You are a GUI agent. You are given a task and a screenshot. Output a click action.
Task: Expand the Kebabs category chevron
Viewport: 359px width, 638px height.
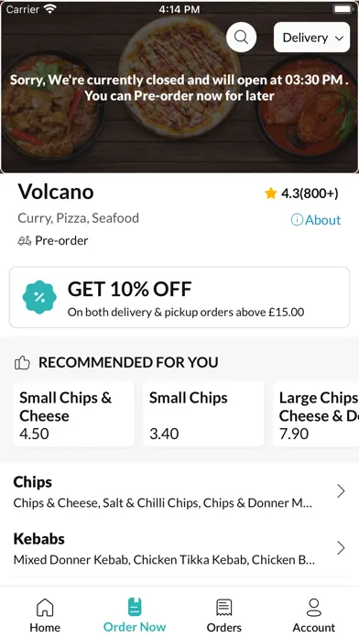click(x=341, y=548)
